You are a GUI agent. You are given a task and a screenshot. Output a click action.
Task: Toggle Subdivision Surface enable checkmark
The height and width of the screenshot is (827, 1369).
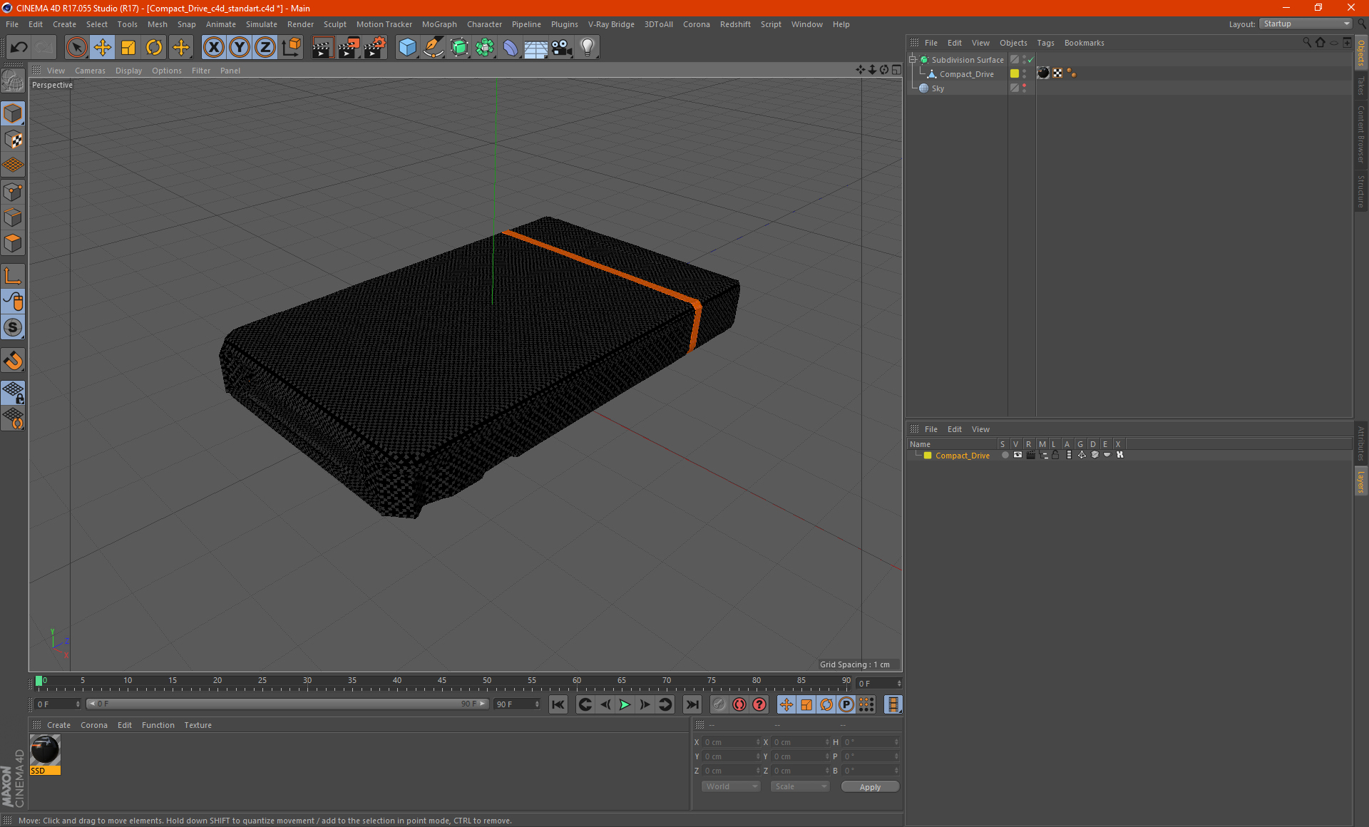click(1030, 60)
